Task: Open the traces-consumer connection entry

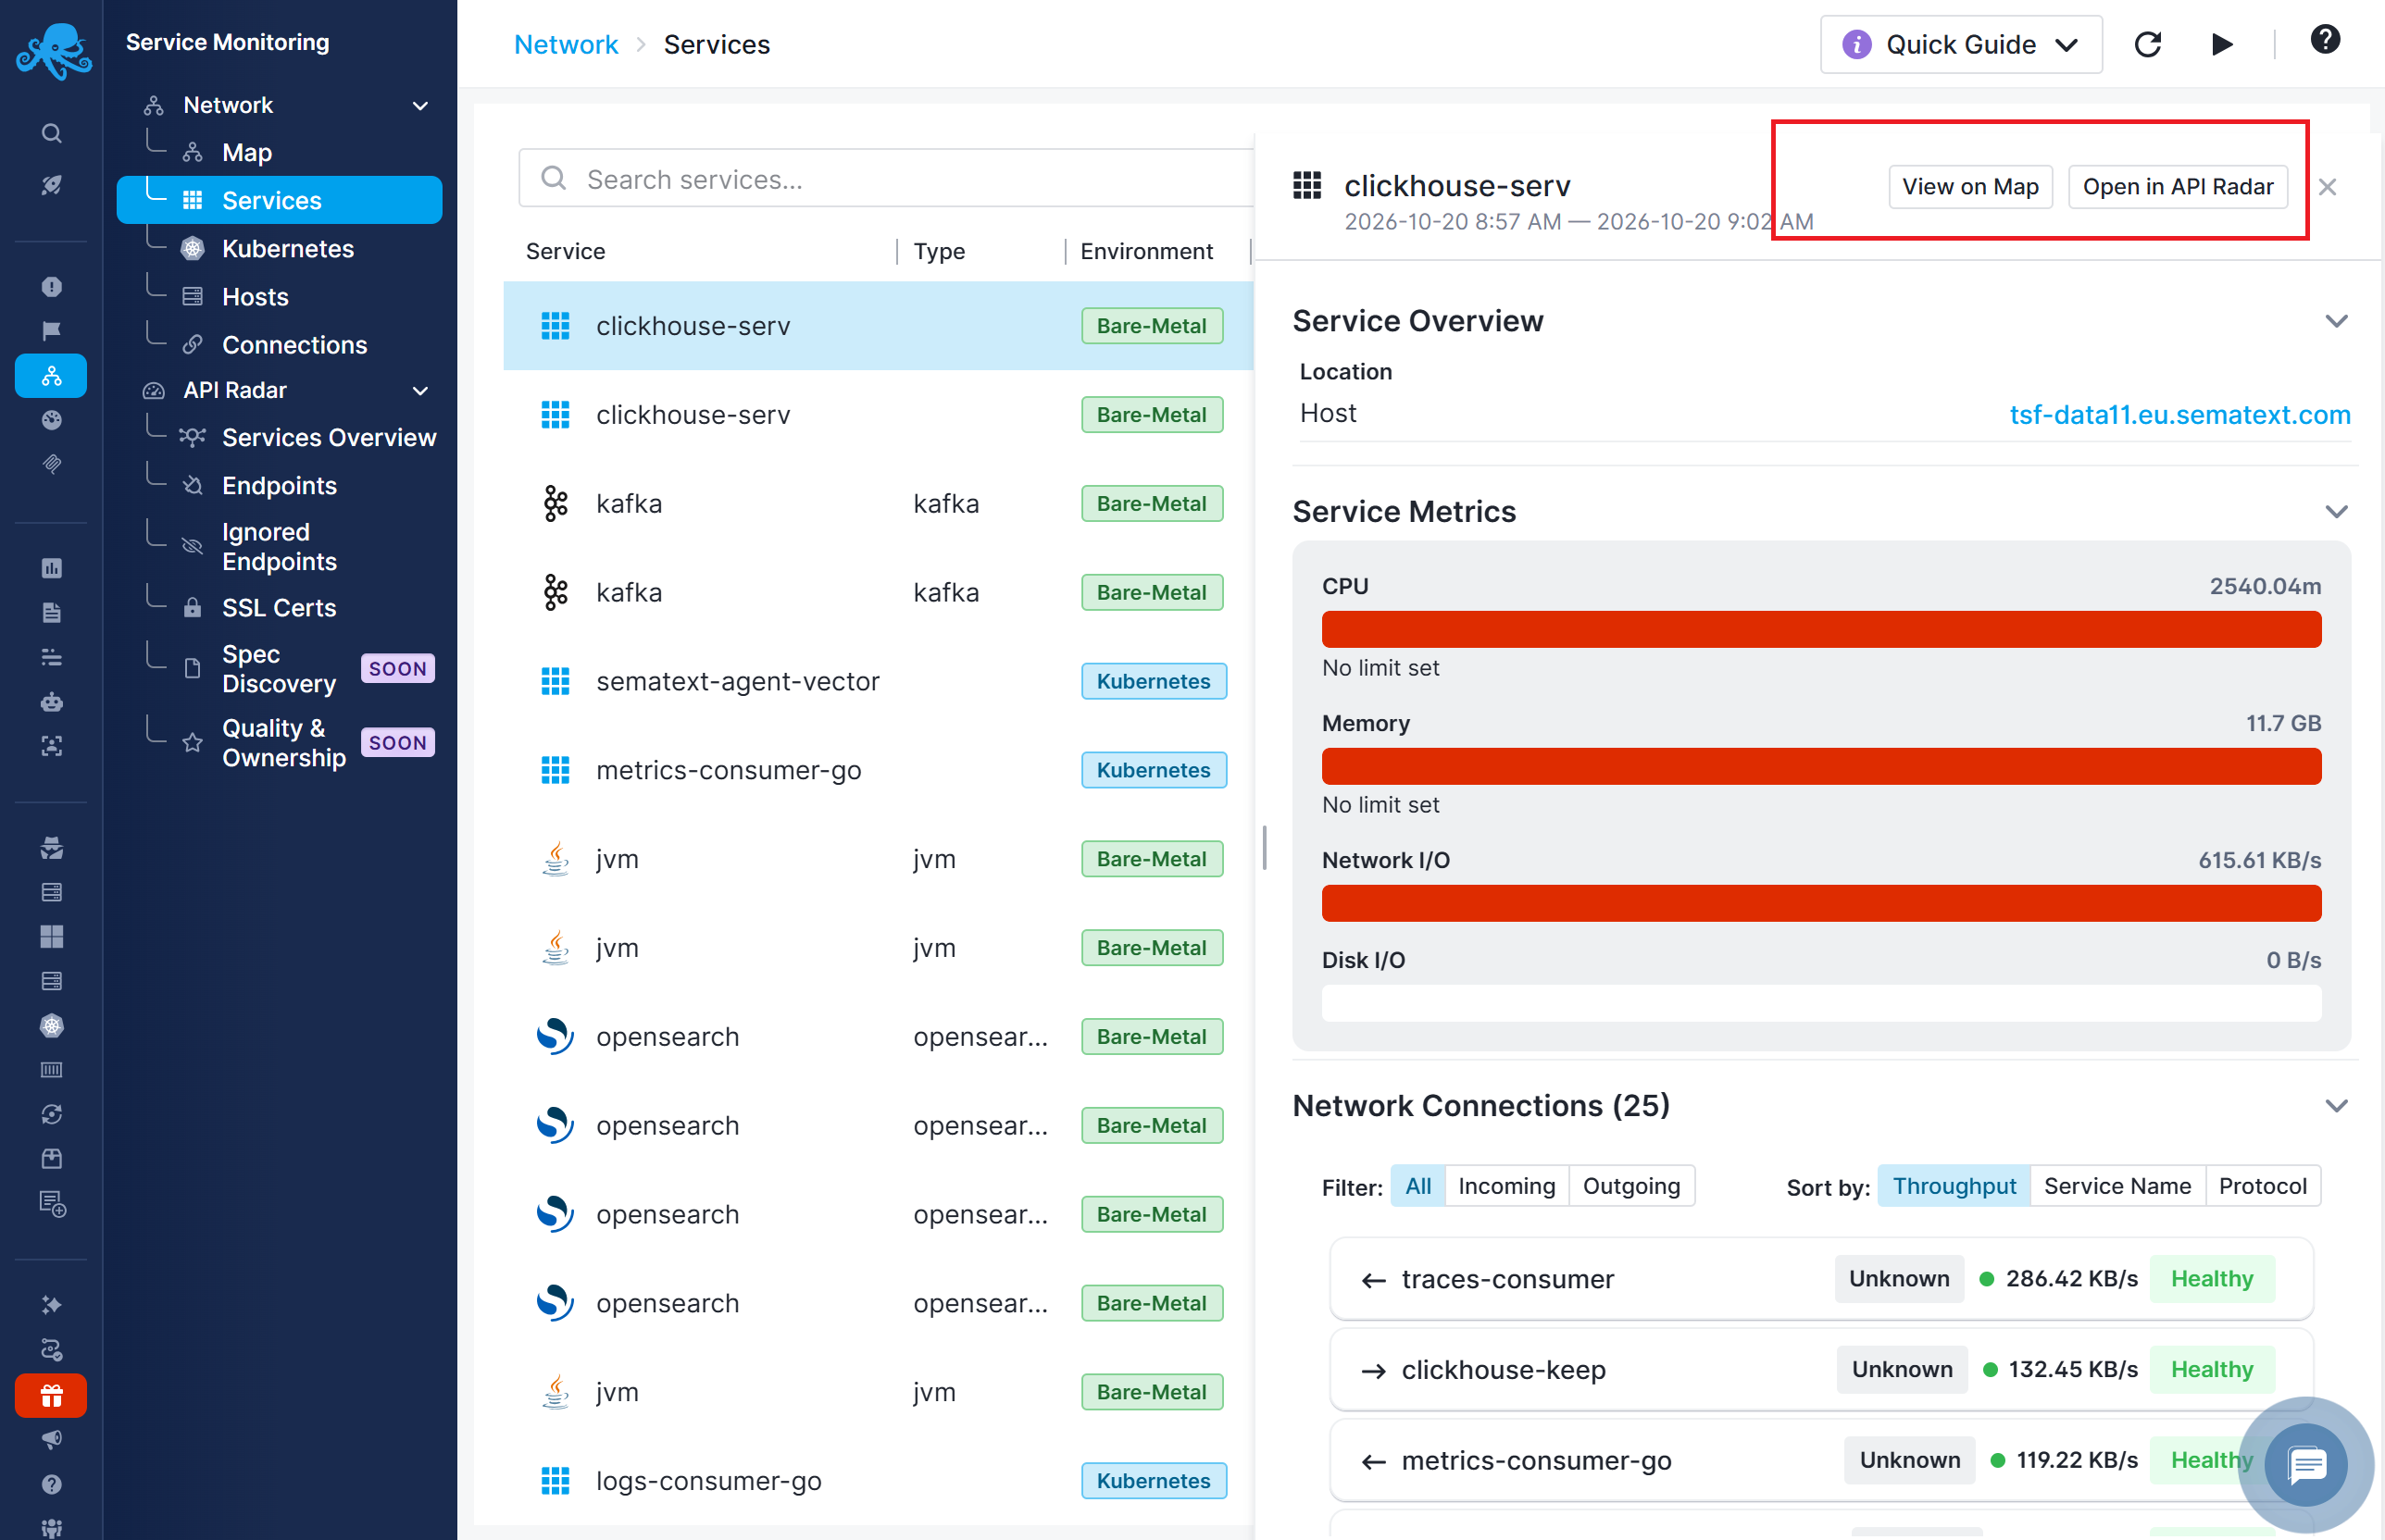Action: coord(1821,1279)
